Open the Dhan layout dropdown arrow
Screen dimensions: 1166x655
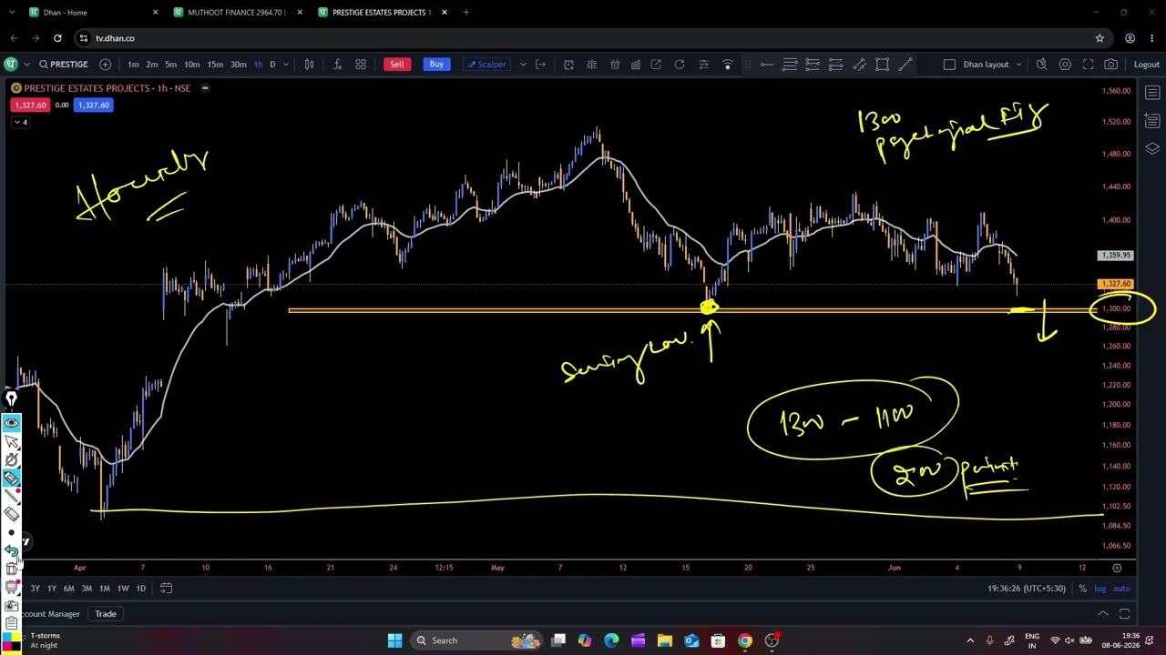pyautogui.click(x=1018, y=65)
